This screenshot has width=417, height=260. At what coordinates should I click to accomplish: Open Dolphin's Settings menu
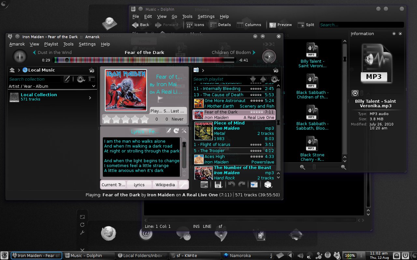coord(206,16)
